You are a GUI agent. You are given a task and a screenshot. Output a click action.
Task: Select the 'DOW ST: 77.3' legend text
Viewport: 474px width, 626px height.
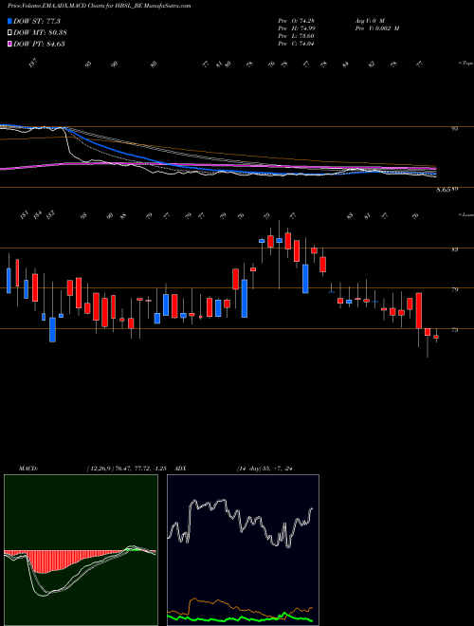pos(37,21)
